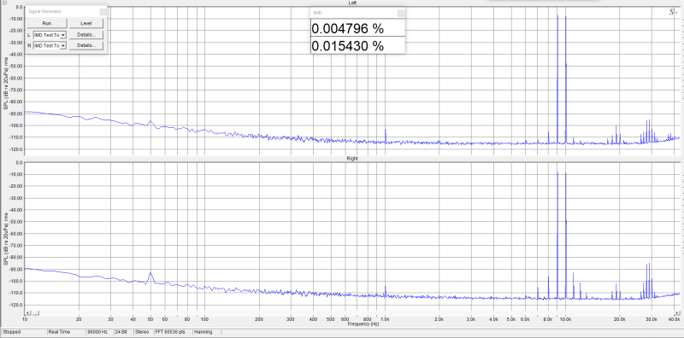This screenshot has height=338, width=684.
Task: Close the IMD readout window
Action: pyautogui.click(x=401, y=13)
